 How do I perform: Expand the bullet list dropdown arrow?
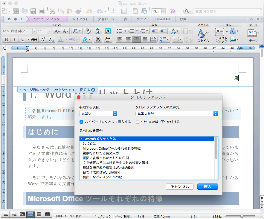coord(125,31)
